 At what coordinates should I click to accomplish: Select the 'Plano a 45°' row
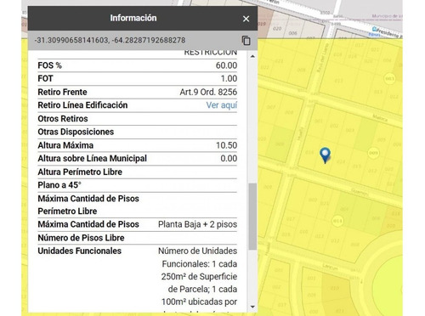pos(138,185)
